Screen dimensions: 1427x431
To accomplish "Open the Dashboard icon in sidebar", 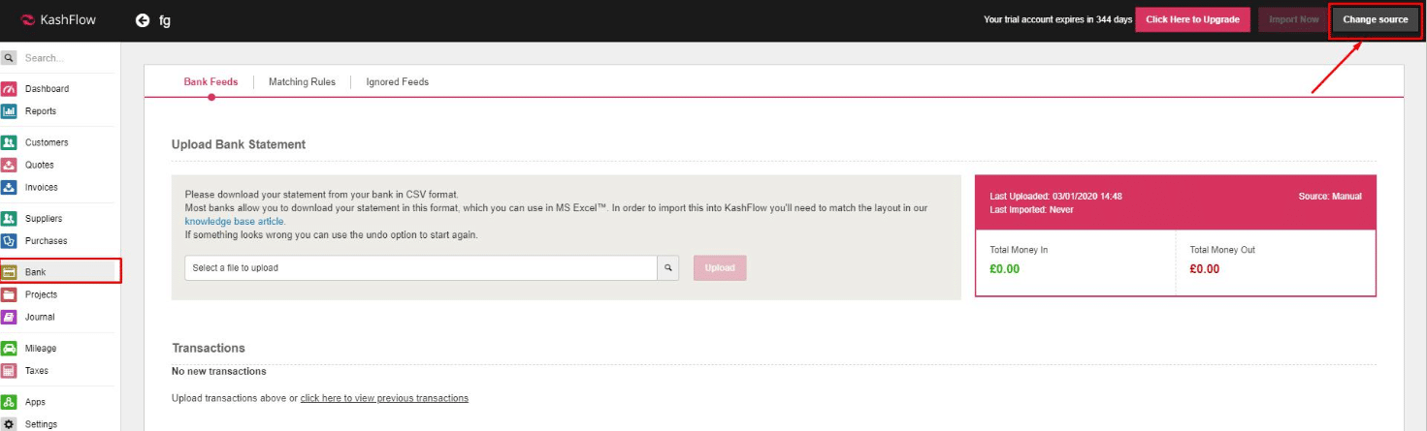I will tap(10, 89).
